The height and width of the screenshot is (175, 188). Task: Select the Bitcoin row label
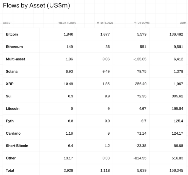click(12, 34)
